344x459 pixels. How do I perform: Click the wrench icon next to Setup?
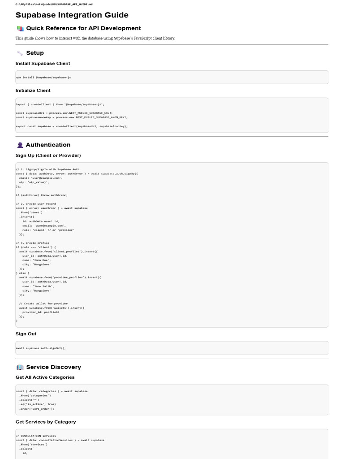click(20, 53)
